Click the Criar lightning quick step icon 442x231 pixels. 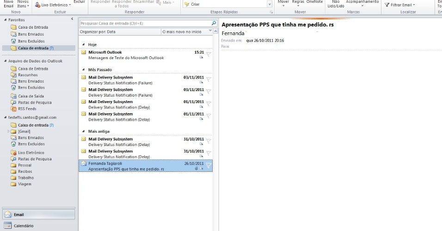(x=187, y=4)
